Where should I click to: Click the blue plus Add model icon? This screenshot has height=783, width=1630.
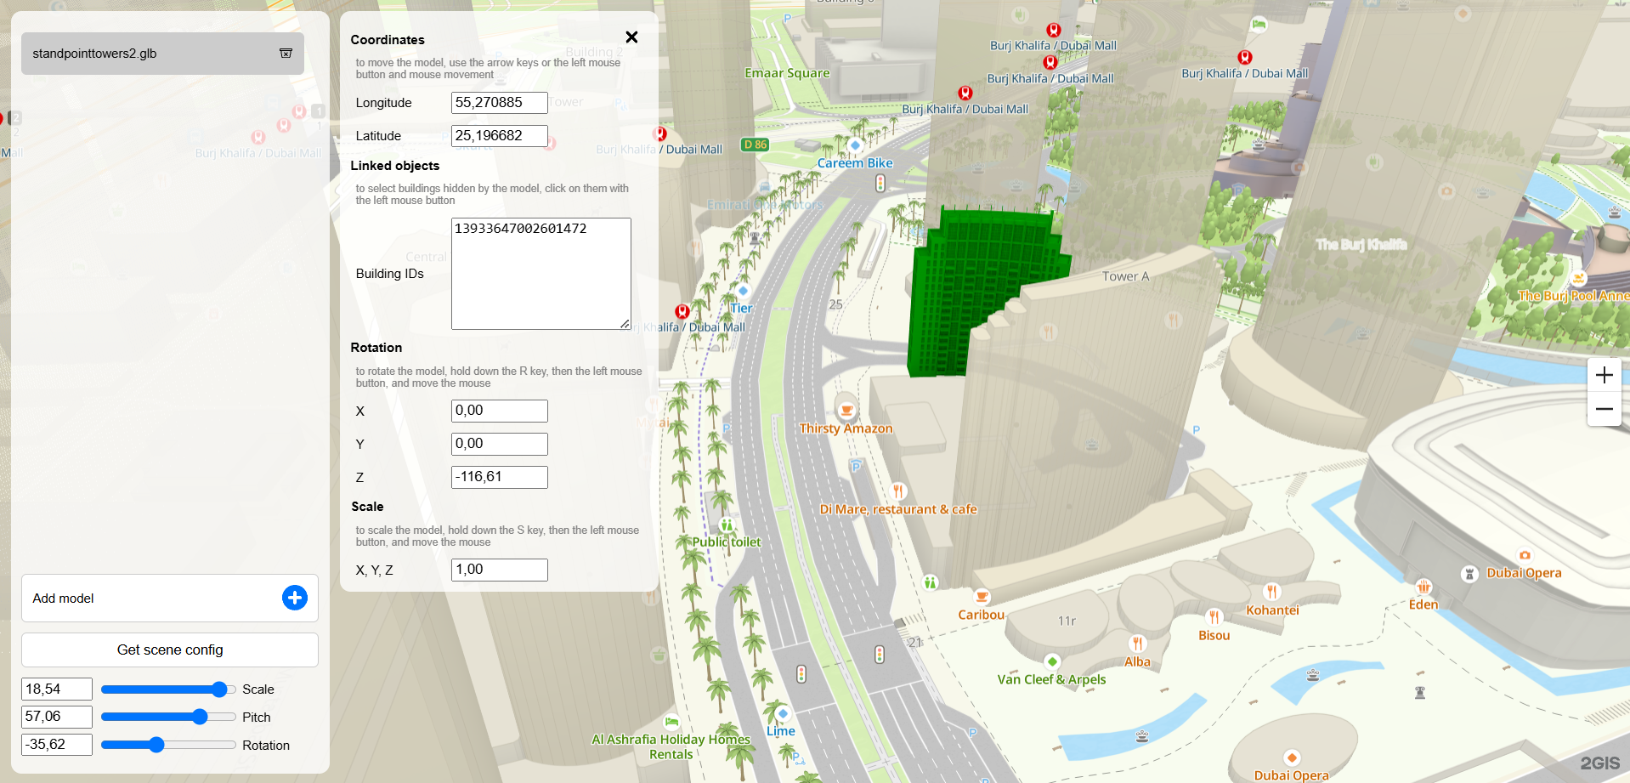(294, 598)
